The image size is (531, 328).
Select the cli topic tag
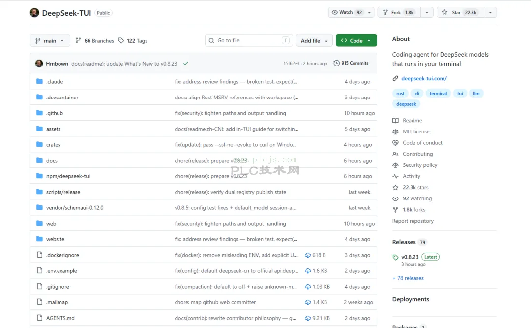(417, 93)
